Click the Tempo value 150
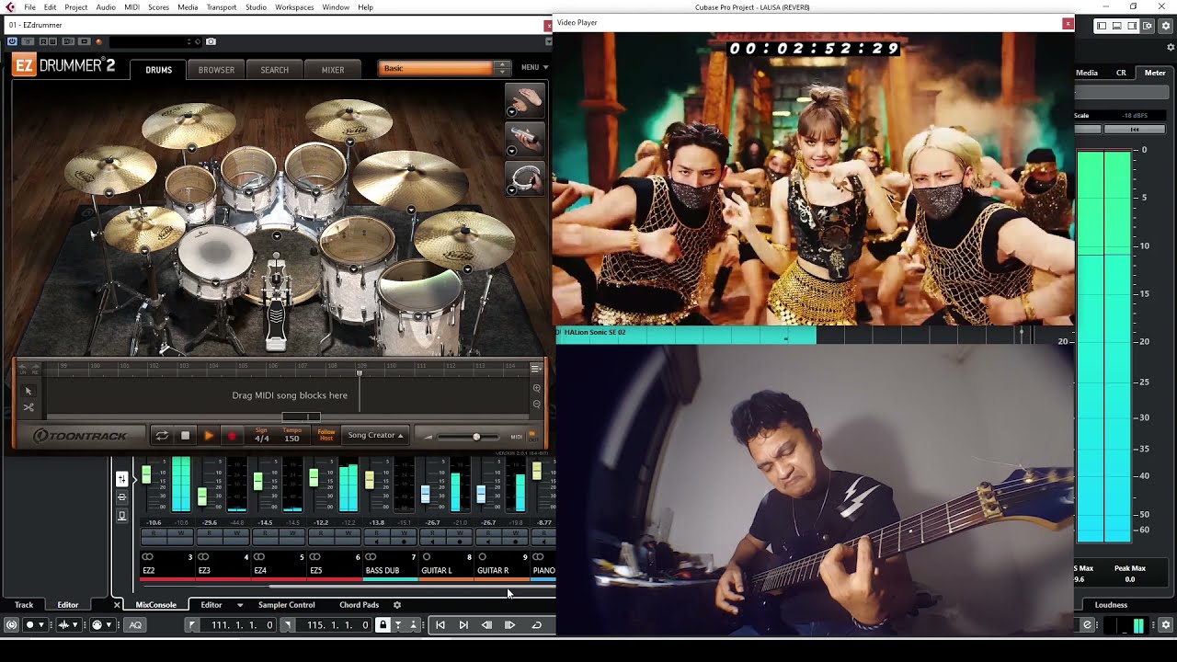 click(291, 439)
